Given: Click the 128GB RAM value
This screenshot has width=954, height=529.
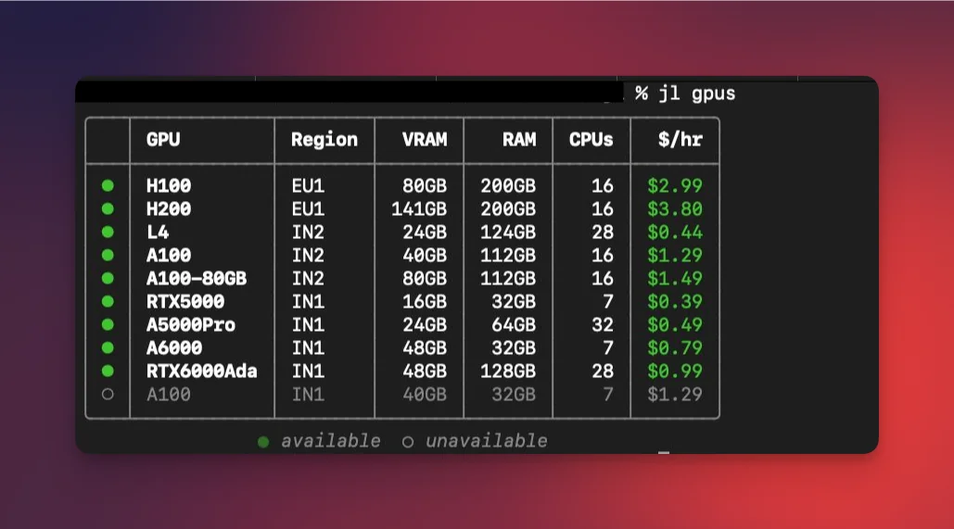Looking at the screenshot, I should pyautogui.click(x=508, y=371).
